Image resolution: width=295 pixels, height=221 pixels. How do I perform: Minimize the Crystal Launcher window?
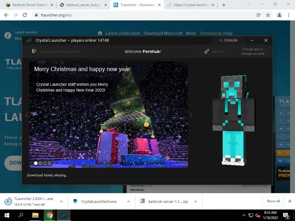(252, 40)
